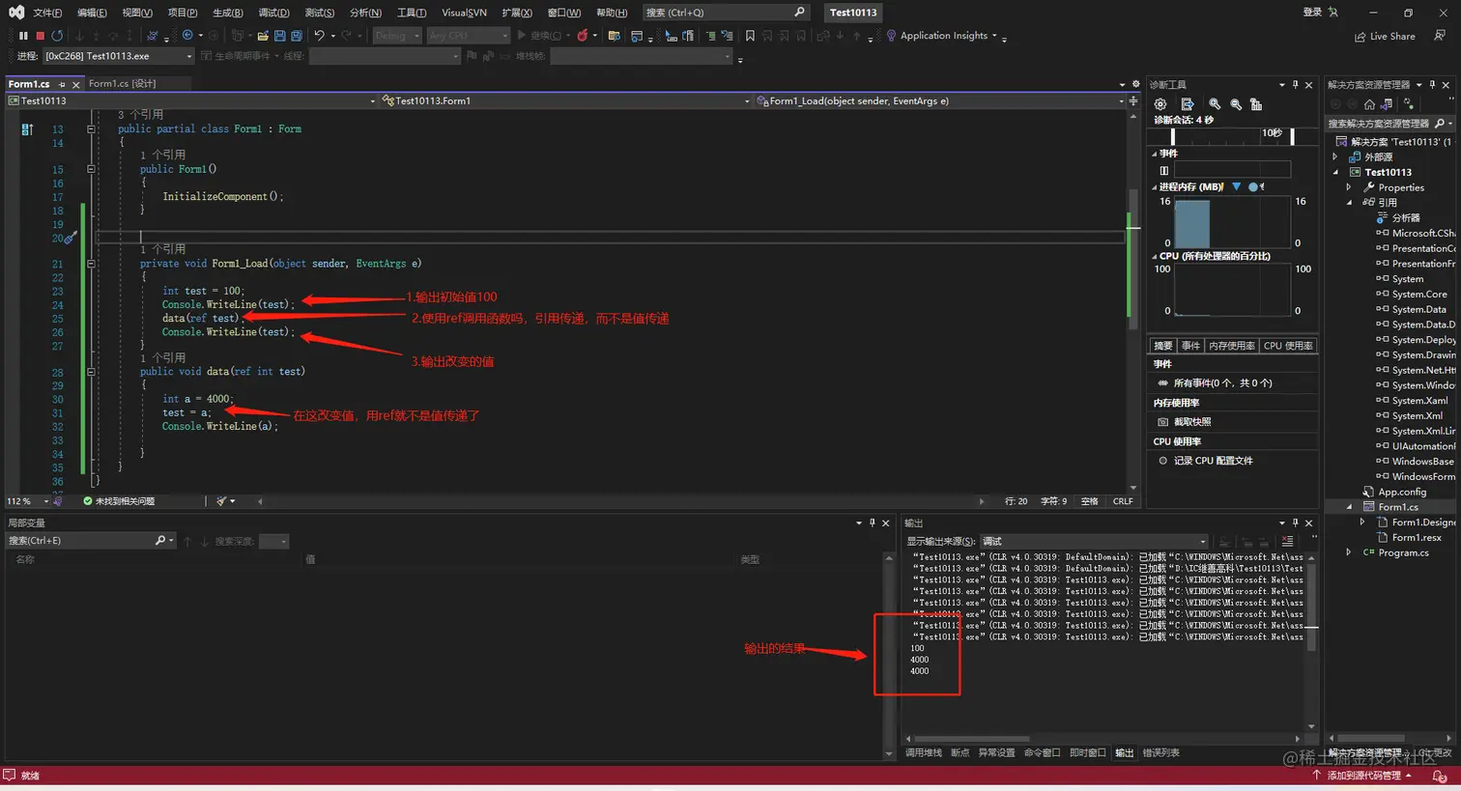
Task: Open the 错误列表 error list tab
Action: 1160,752
